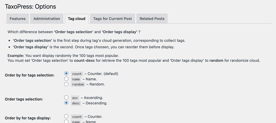Choose name radio under Order by for tags selection
The image size is (276, 123).
click(x=66, y=79)
